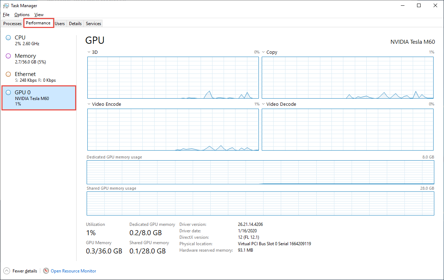Open the Memory performance graph
The height and width of the screenshot is (280, 444).
[x=25, y=59]
